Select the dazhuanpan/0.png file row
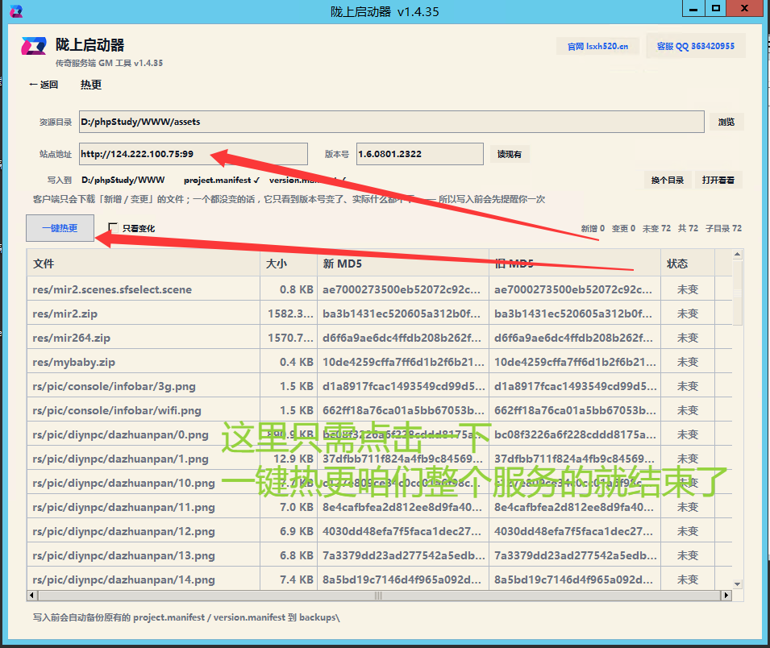Viewport: 770px width, 648px height. click(379, 434)
